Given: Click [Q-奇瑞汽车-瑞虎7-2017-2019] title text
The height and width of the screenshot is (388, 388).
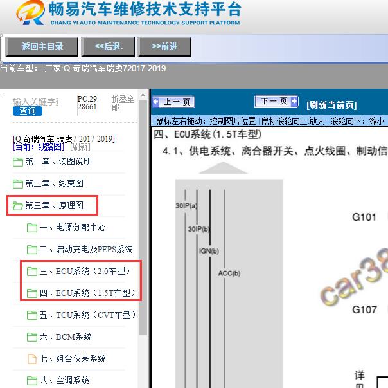Looking at the screenshot, I should 64,139.
